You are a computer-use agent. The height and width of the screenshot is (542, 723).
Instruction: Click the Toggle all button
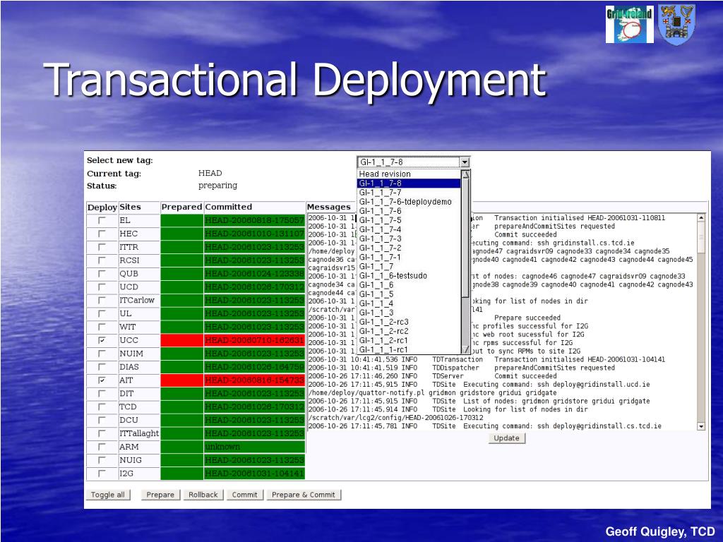[108, 495]
